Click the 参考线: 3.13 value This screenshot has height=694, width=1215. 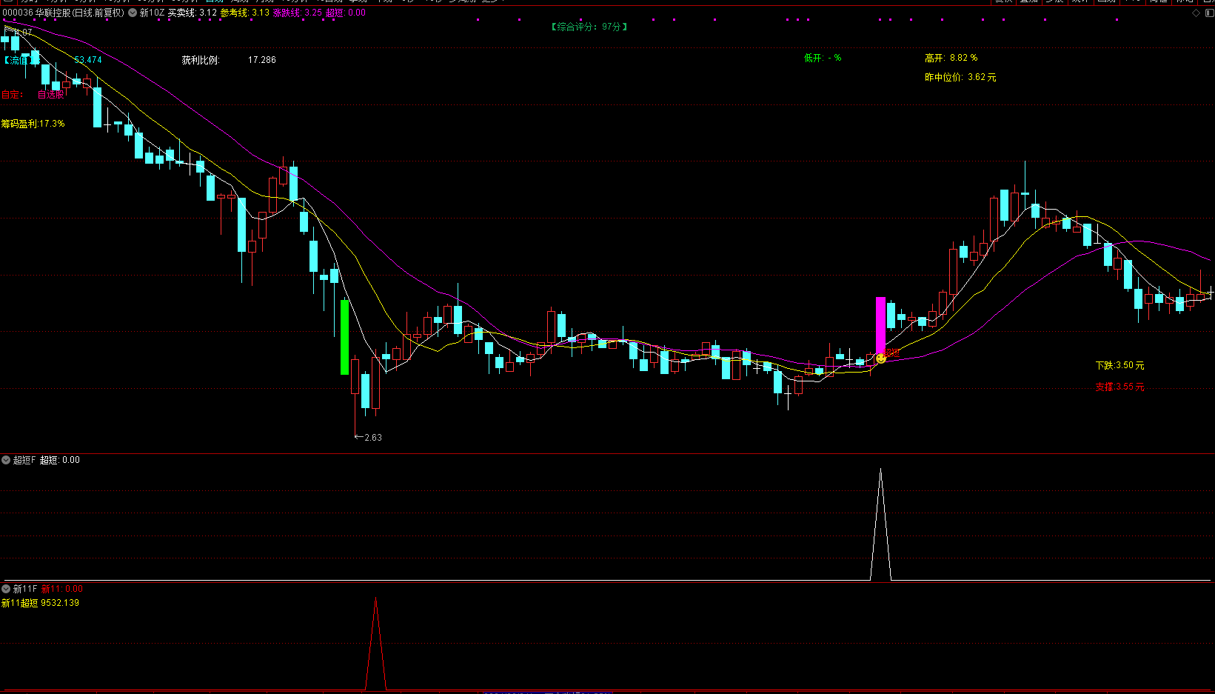(245, 13)
